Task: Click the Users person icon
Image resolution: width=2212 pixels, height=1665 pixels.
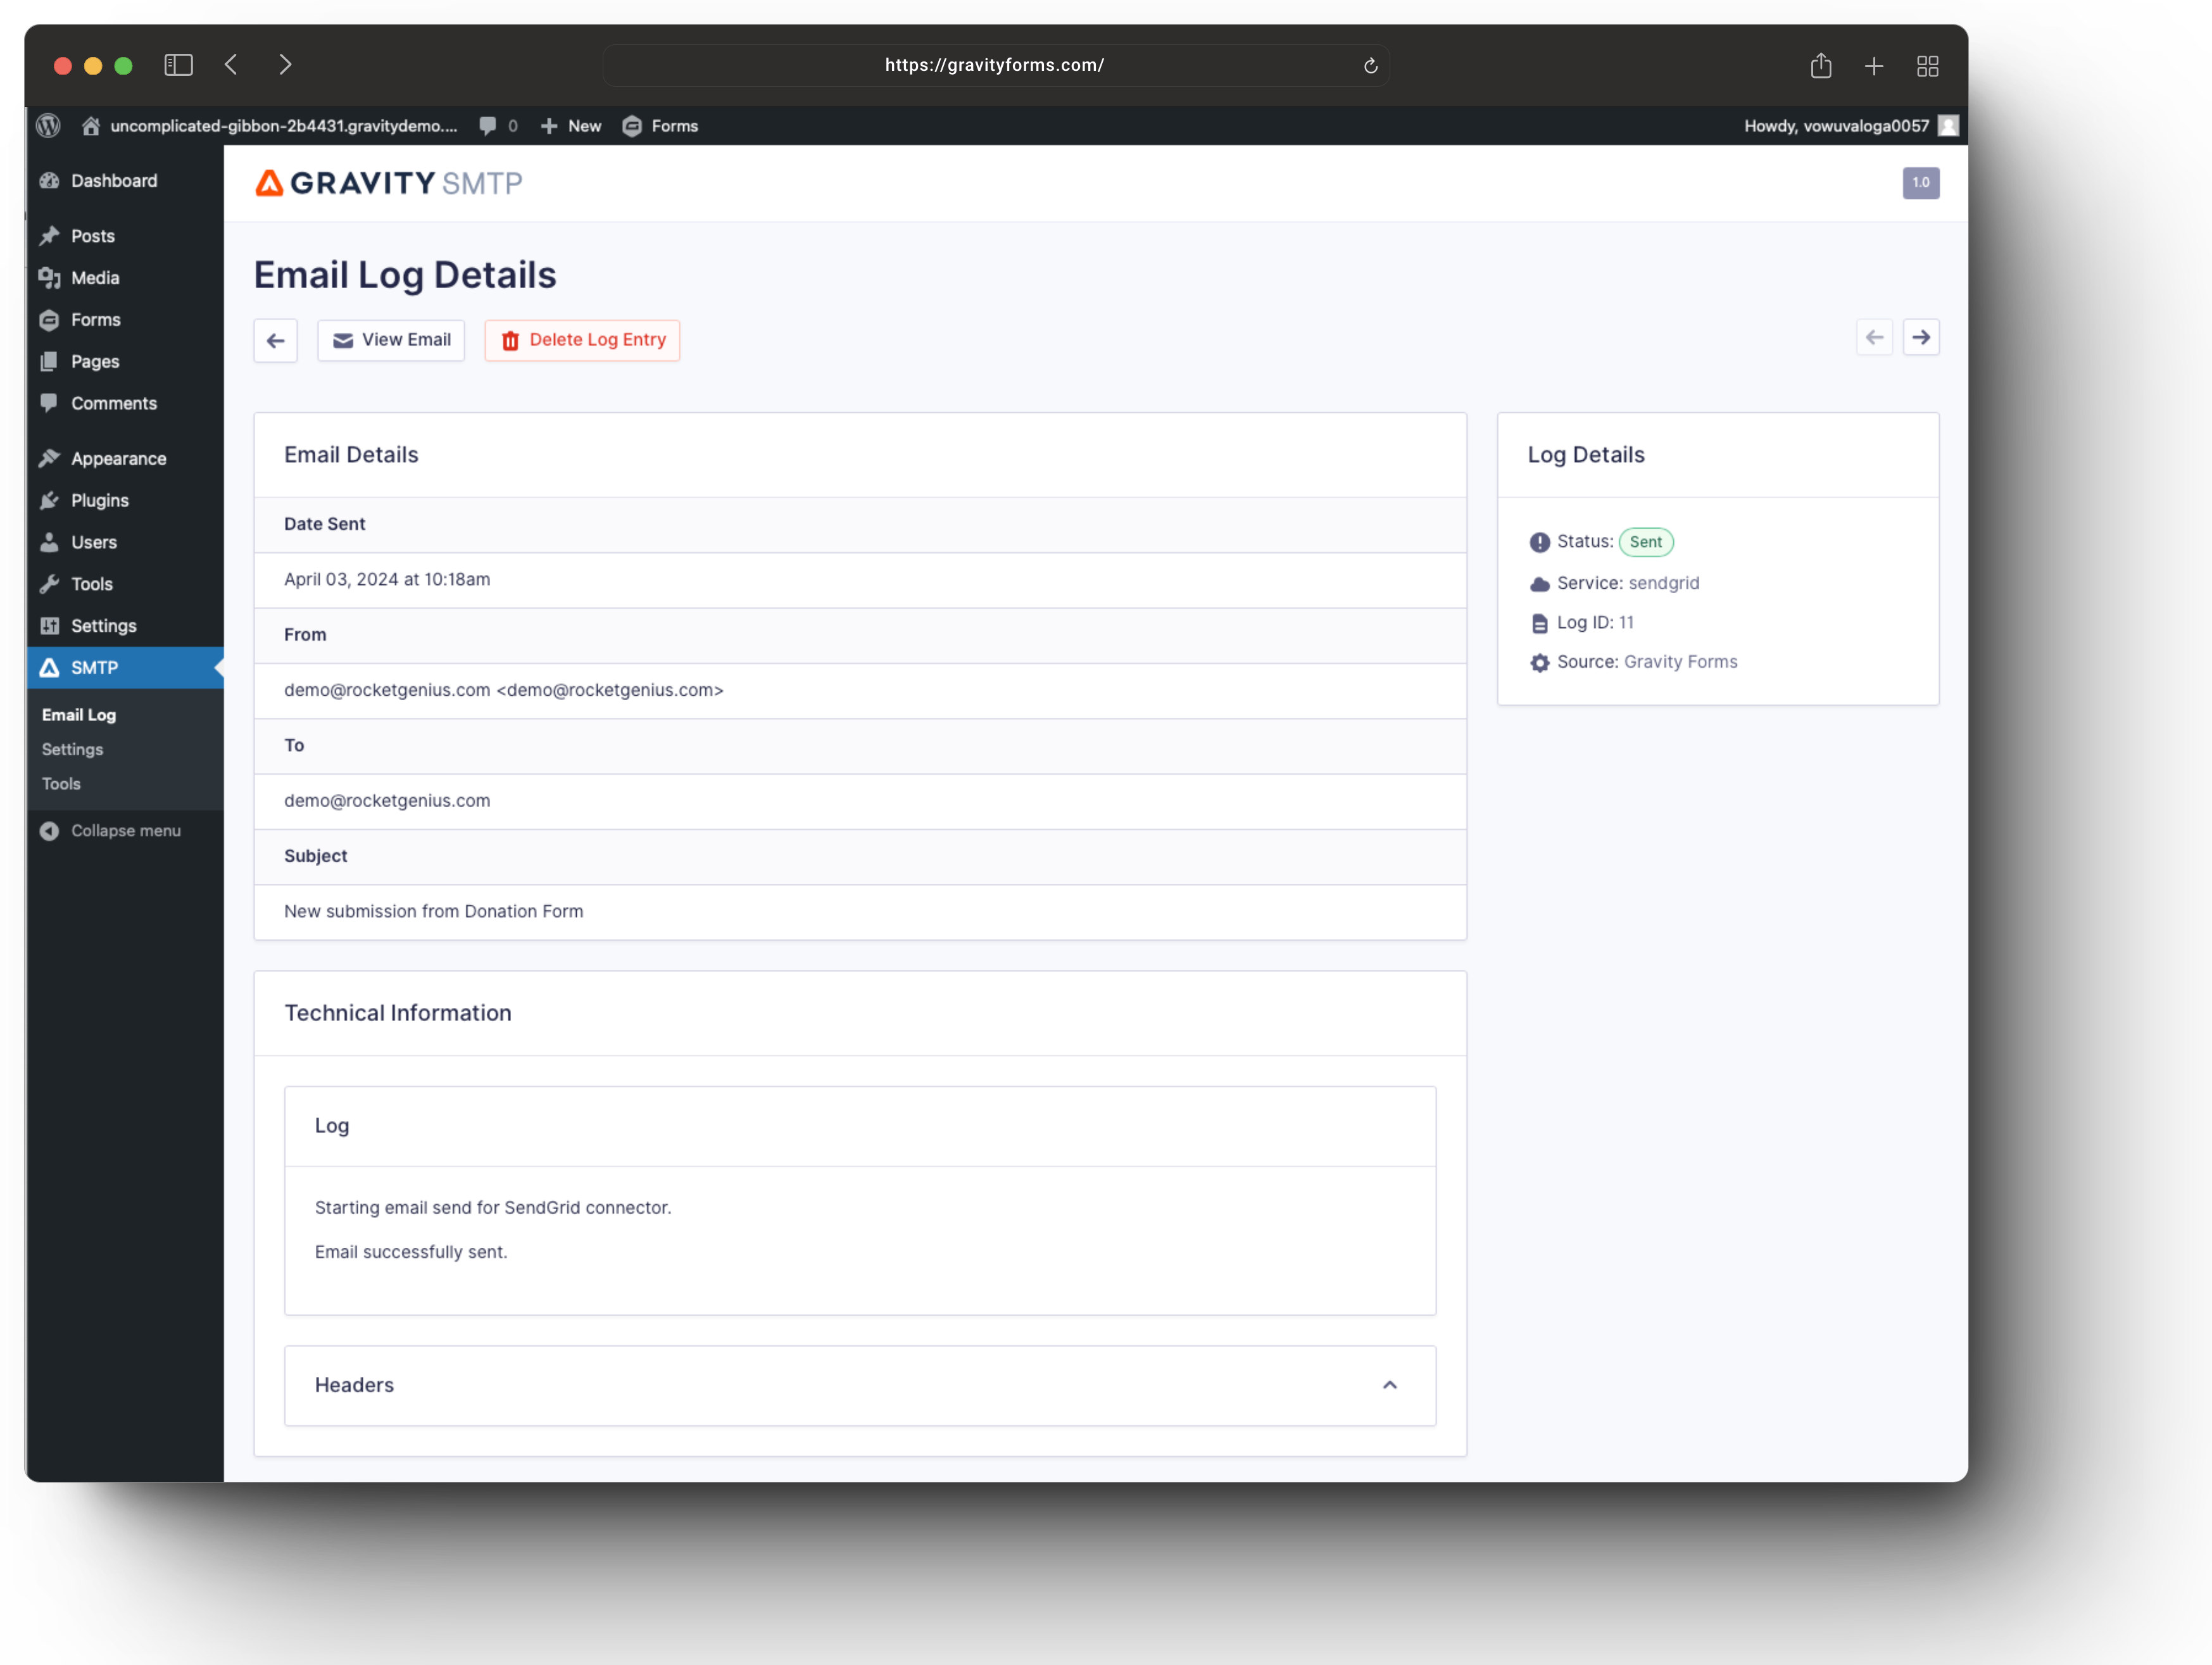Action: (49, 543)
